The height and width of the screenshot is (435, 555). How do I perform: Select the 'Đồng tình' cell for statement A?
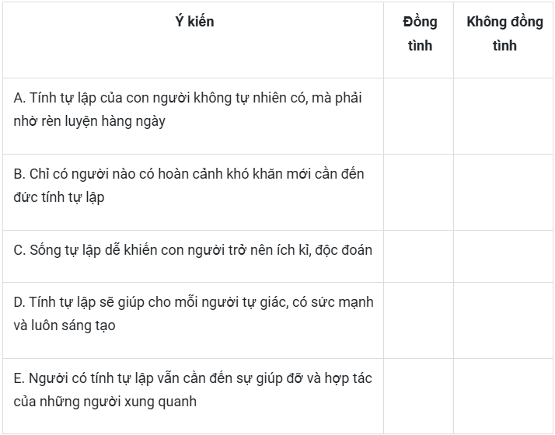pos(418,116)
